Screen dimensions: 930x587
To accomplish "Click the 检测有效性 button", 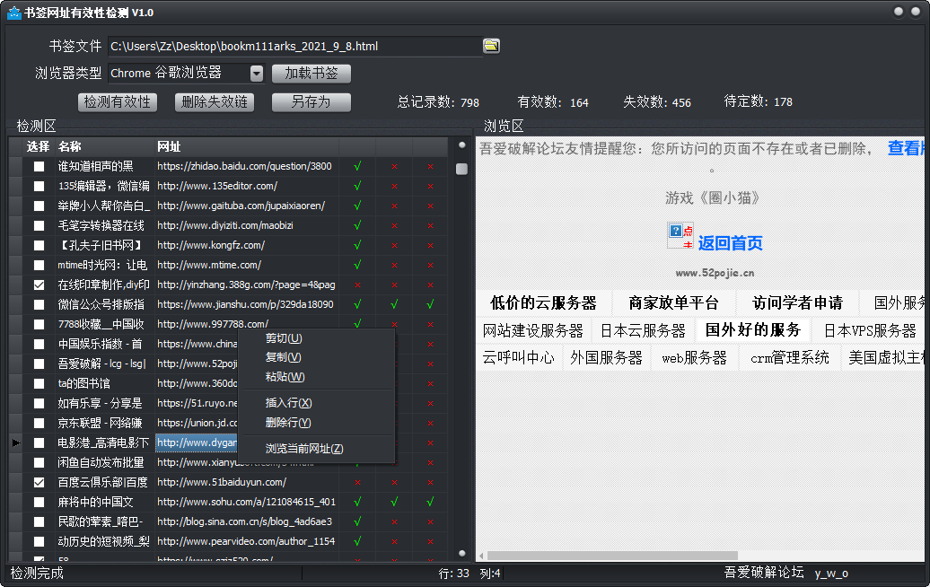I will tap(117, 102).
